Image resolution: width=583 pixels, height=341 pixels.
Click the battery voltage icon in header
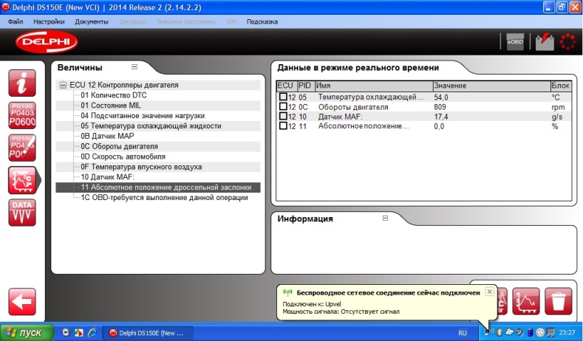coord(545,42)
